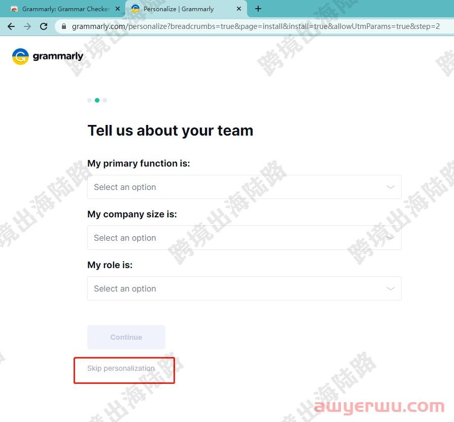Click the third progress step dot
454x422 pixels.
105,100
